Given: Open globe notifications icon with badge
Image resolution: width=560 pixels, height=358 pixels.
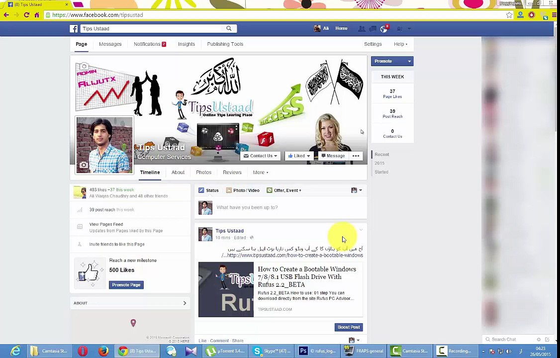Looking at the screenshot, I should pyautogui.click(x=383, y=29).
